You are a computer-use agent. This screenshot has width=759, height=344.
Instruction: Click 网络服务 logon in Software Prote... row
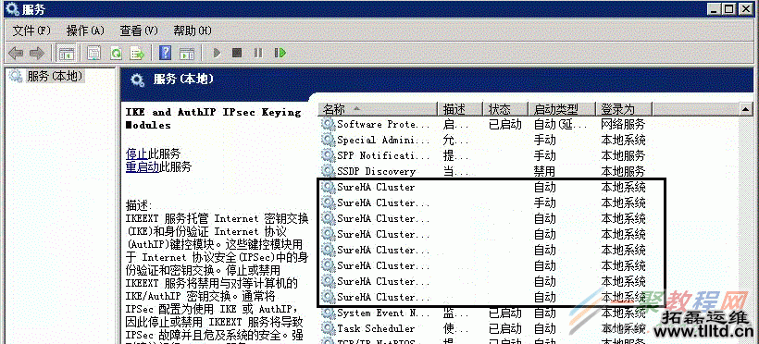click(623, 124)
